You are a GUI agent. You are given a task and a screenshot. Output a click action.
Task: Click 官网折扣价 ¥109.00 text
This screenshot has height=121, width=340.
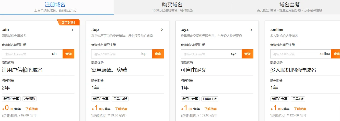pyautogui.click(x=199, y=115)
